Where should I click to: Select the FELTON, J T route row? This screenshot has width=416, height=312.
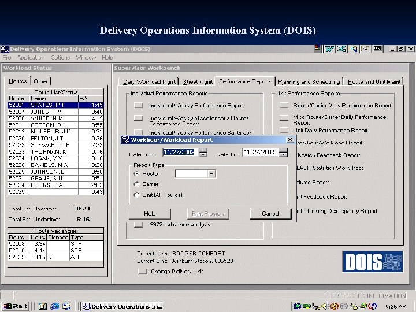click(x=55, y=138)
